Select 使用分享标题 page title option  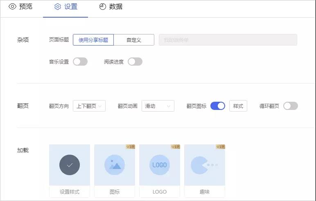coord(93,40)
